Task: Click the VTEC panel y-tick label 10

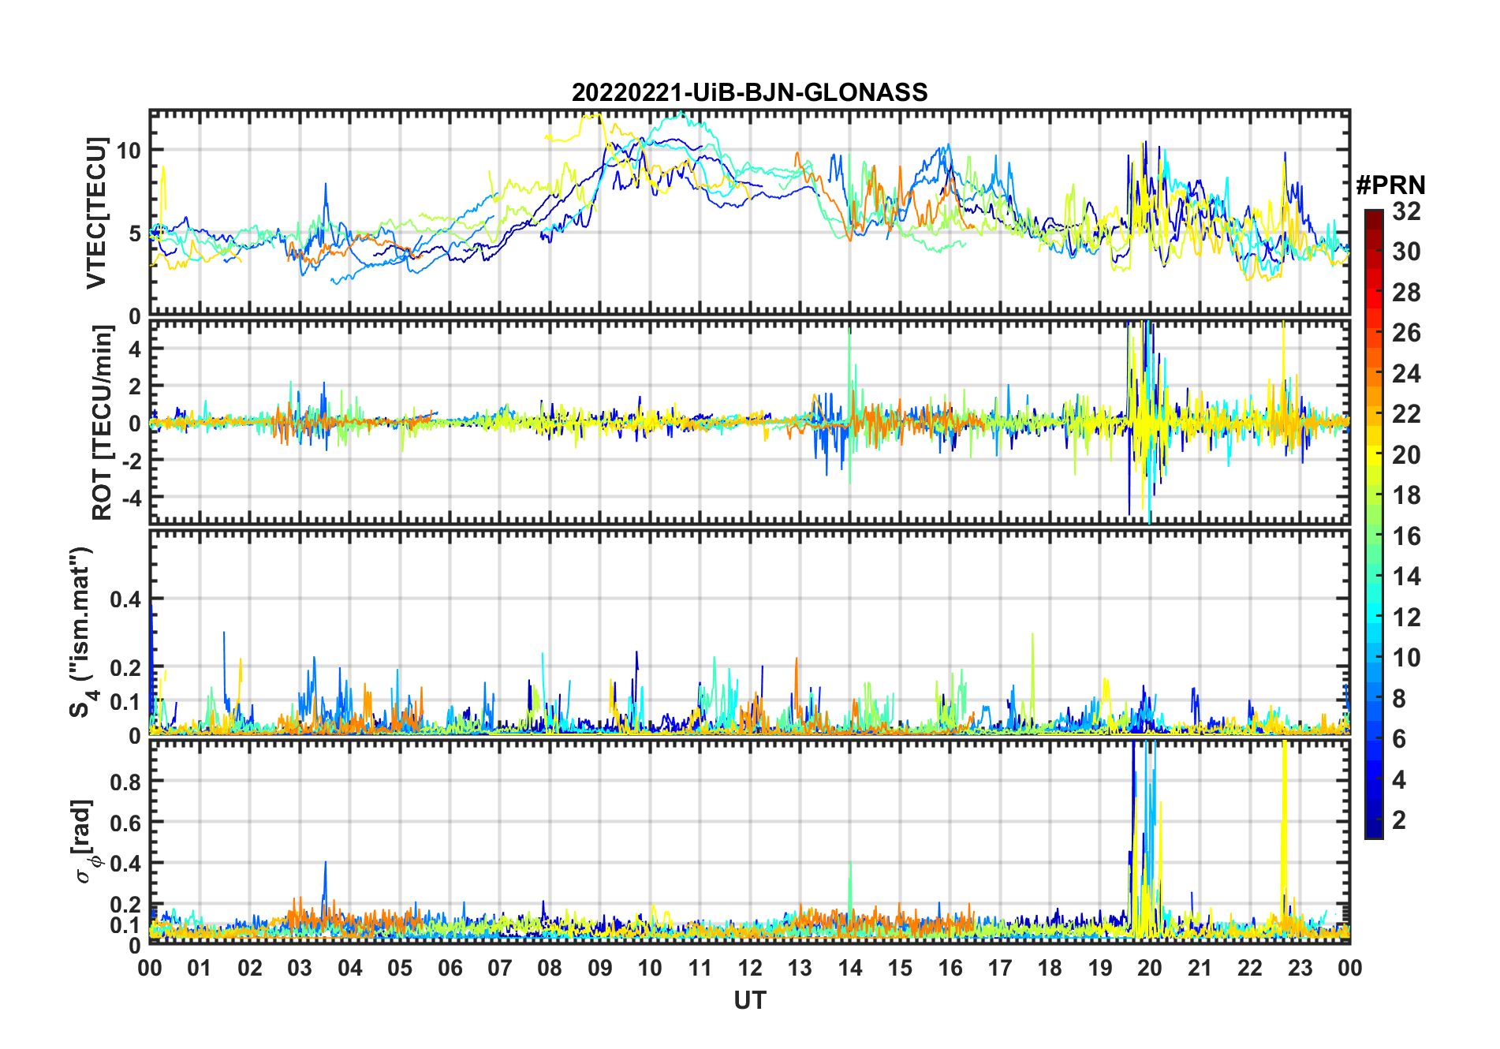Action: point(129,150)
